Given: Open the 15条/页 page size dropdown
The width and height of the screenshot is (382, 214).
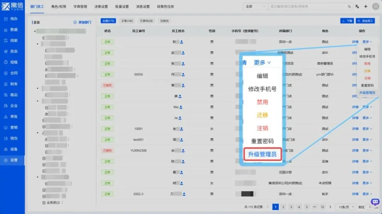Looking at the screenshot, I should pos(346,207).
